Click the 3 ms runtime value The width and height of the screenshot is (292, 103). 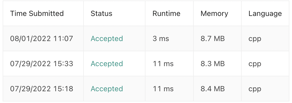click(161, 39)
